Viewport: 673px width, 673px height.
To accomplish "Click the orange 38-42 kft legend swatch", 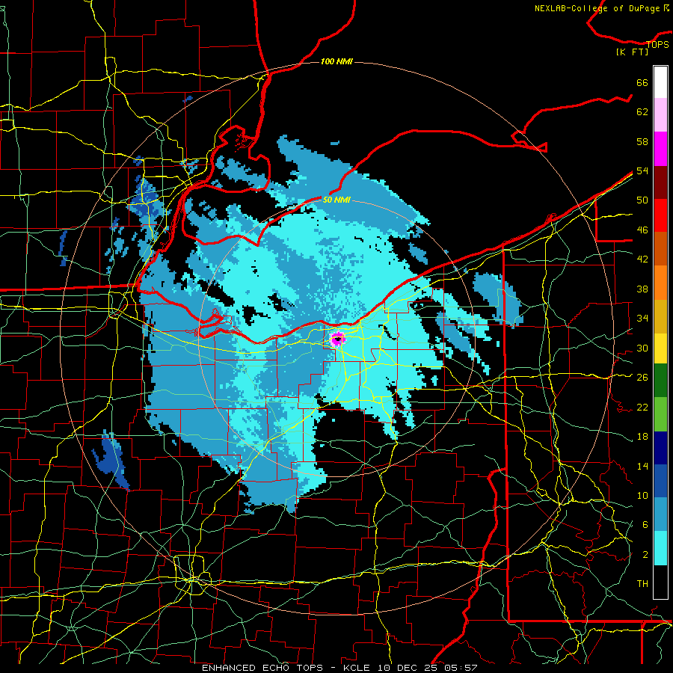I will 660,283.
